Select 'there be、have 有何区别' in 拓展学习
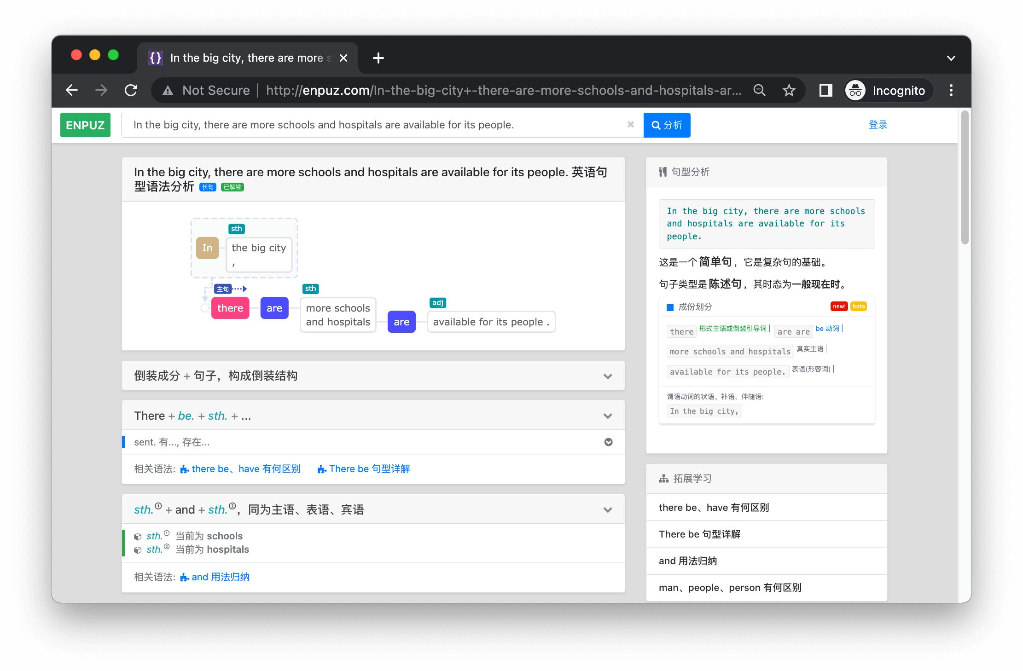 tap(714, 508)
